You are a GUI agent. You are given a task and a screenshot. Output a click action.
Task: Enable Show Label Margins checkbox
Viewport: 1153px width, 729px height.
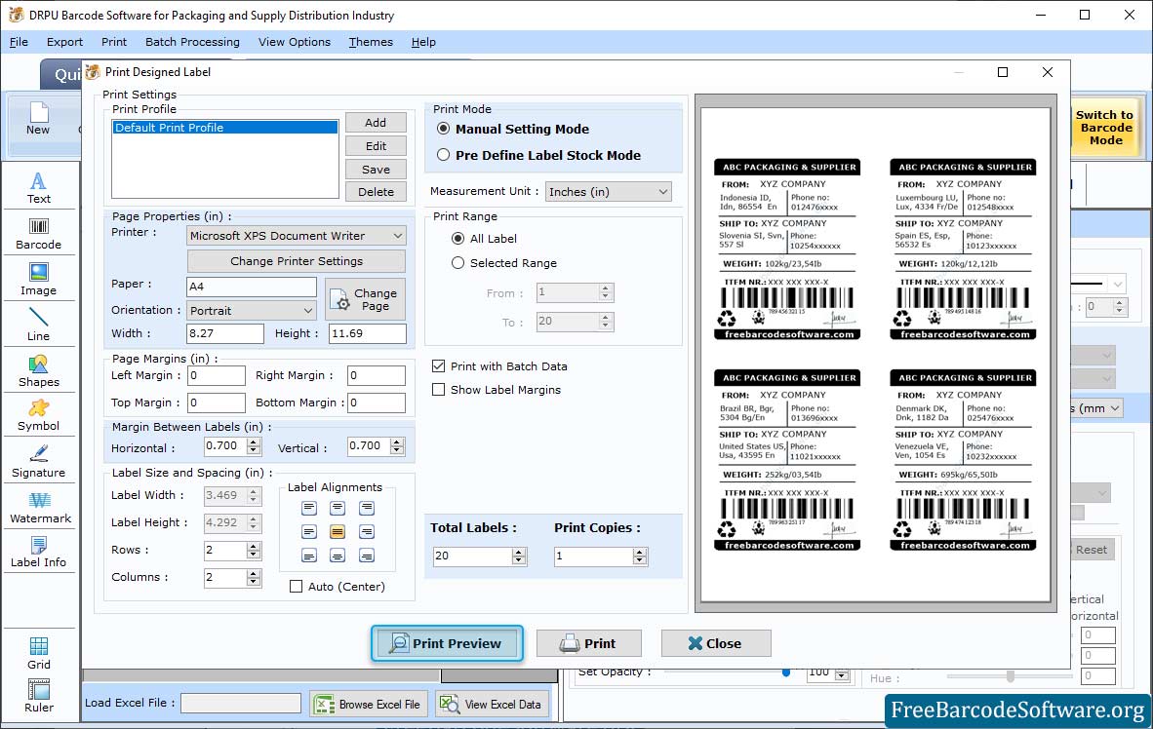pos(438,390)
